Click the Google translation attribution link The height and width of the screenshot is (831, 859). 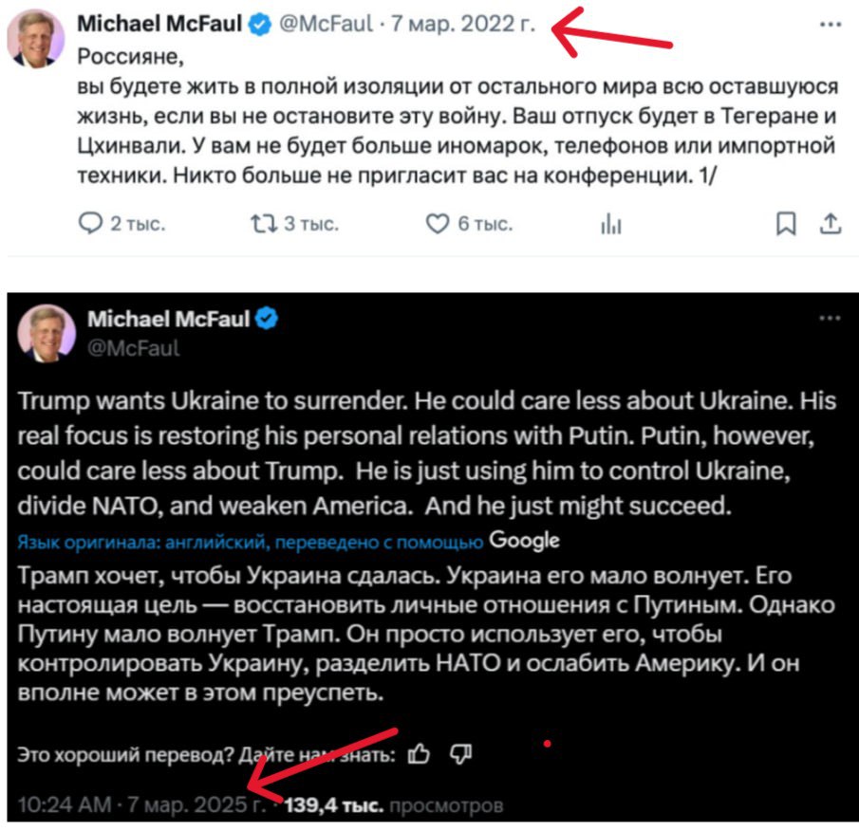pos(524,541)
